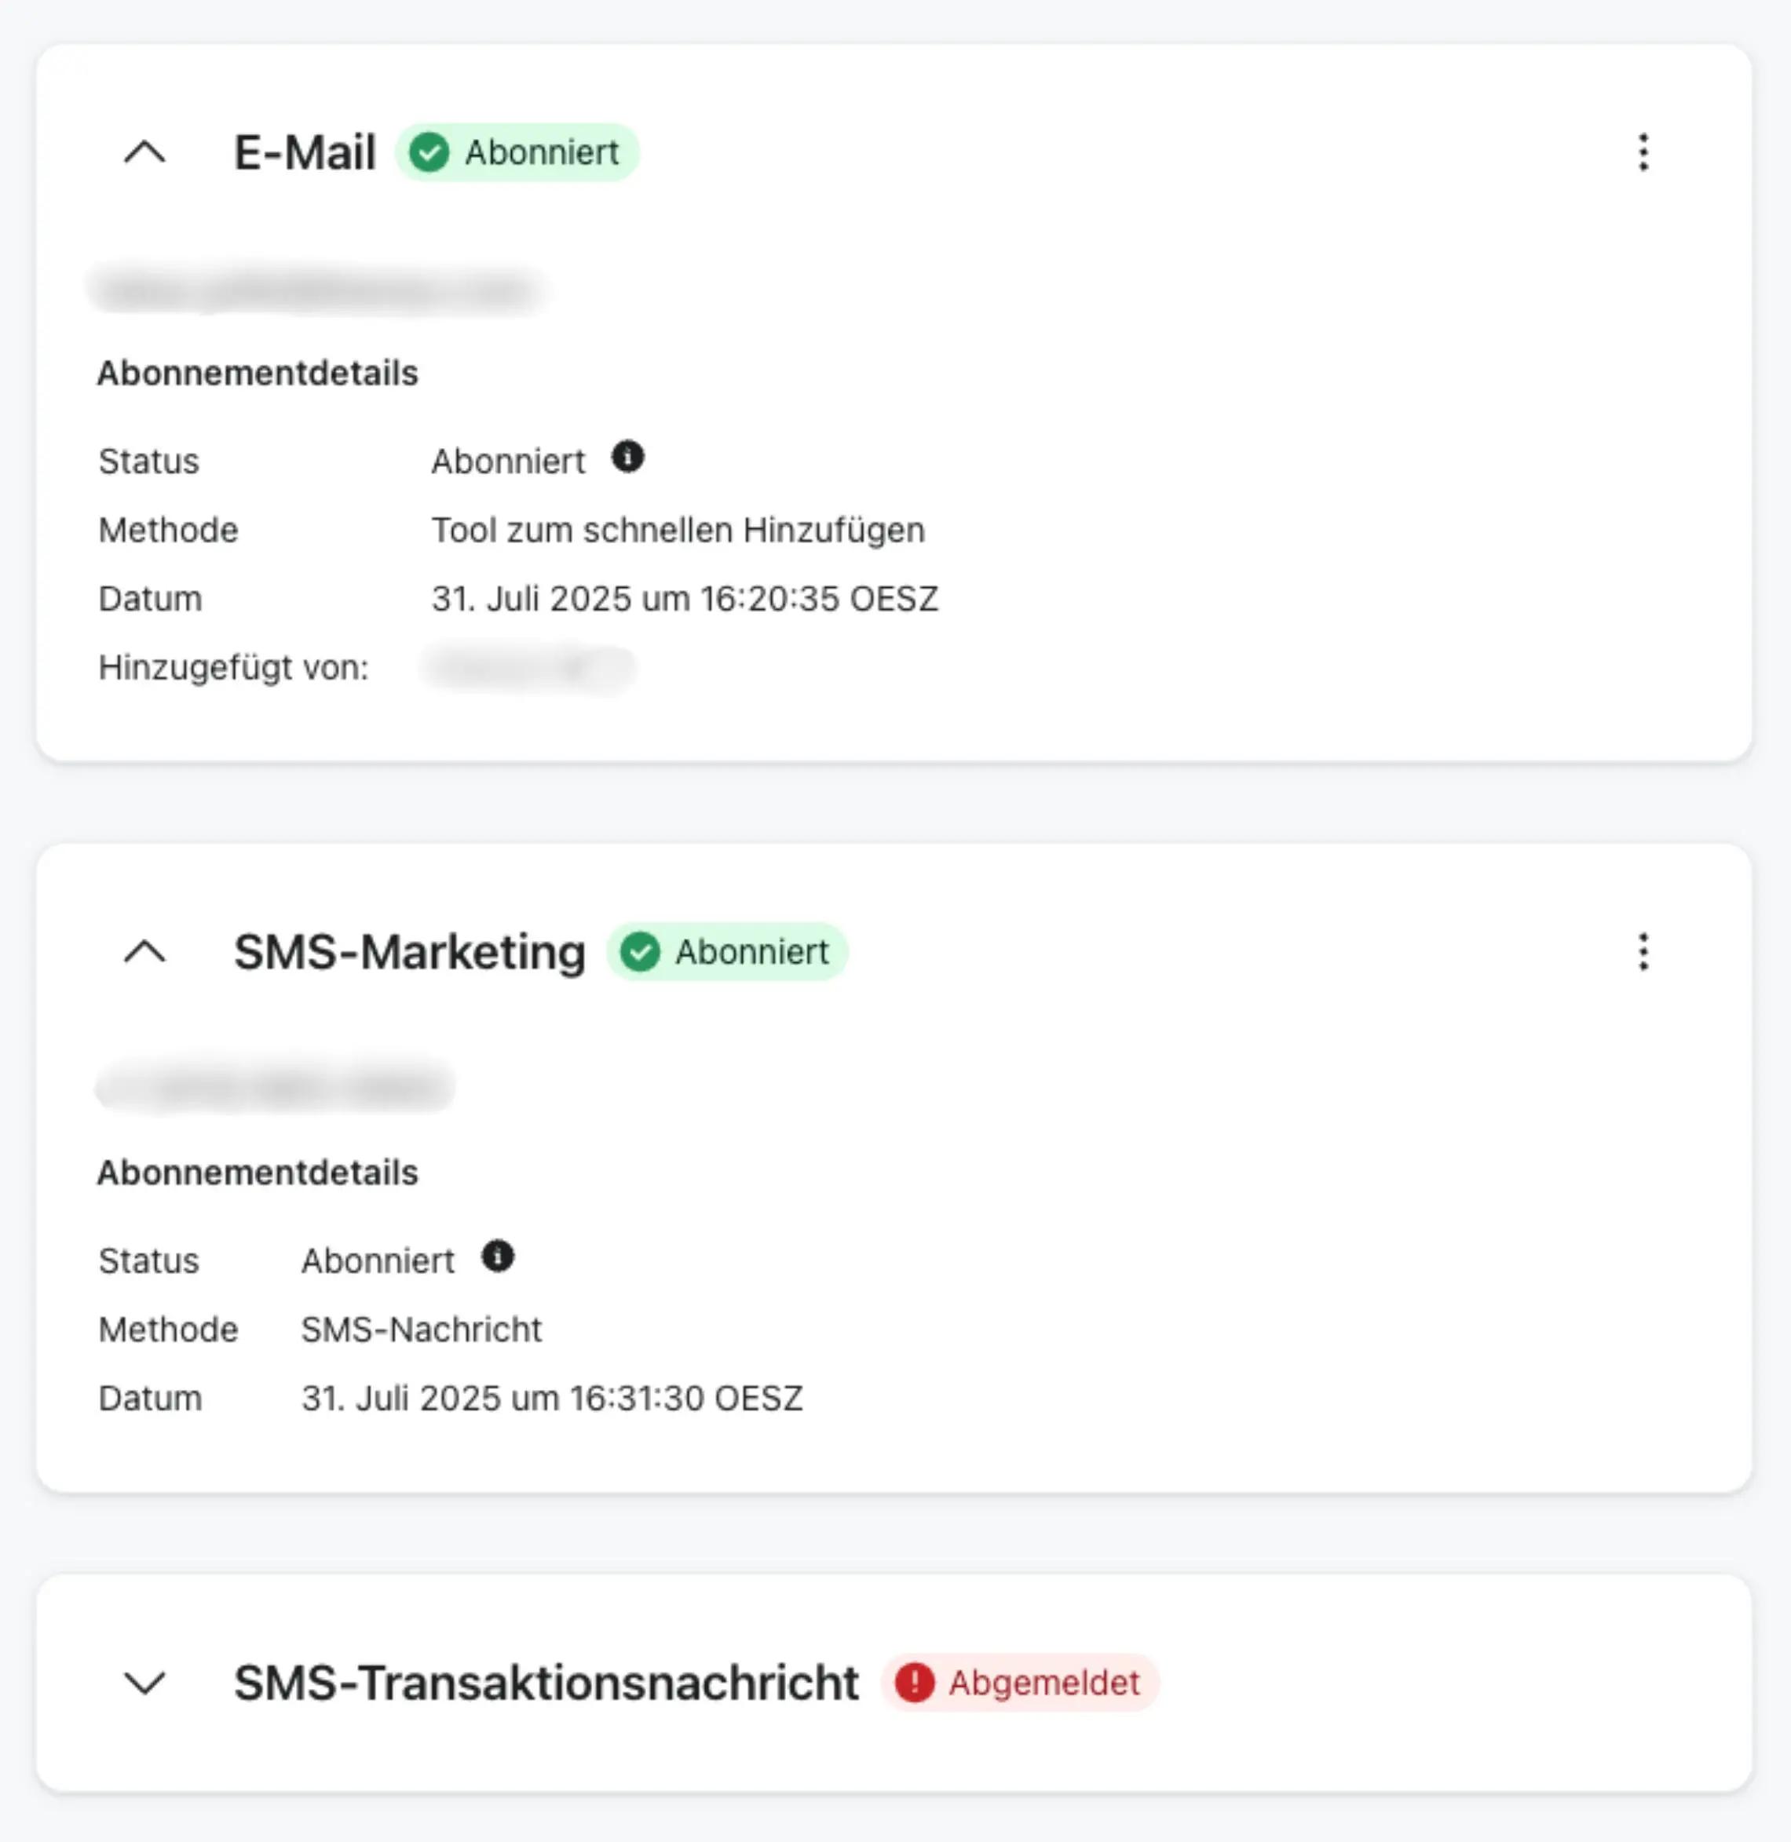Open the three-dot menu for SMS-Marketing
This screenshot has height=1842, width=1791.
click(1643, 954)
